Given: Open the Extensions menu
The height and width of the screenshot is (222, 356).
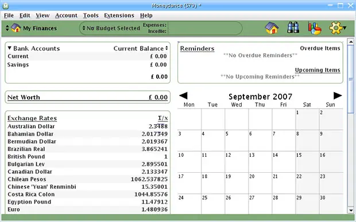Looking at the screenshot, I should click(x=119, y=15).
